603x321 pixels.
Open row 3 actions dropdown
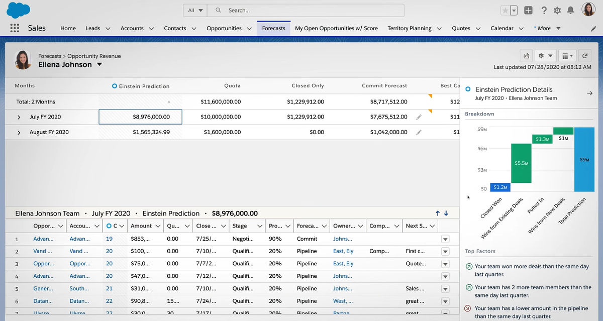coord(445,264)
